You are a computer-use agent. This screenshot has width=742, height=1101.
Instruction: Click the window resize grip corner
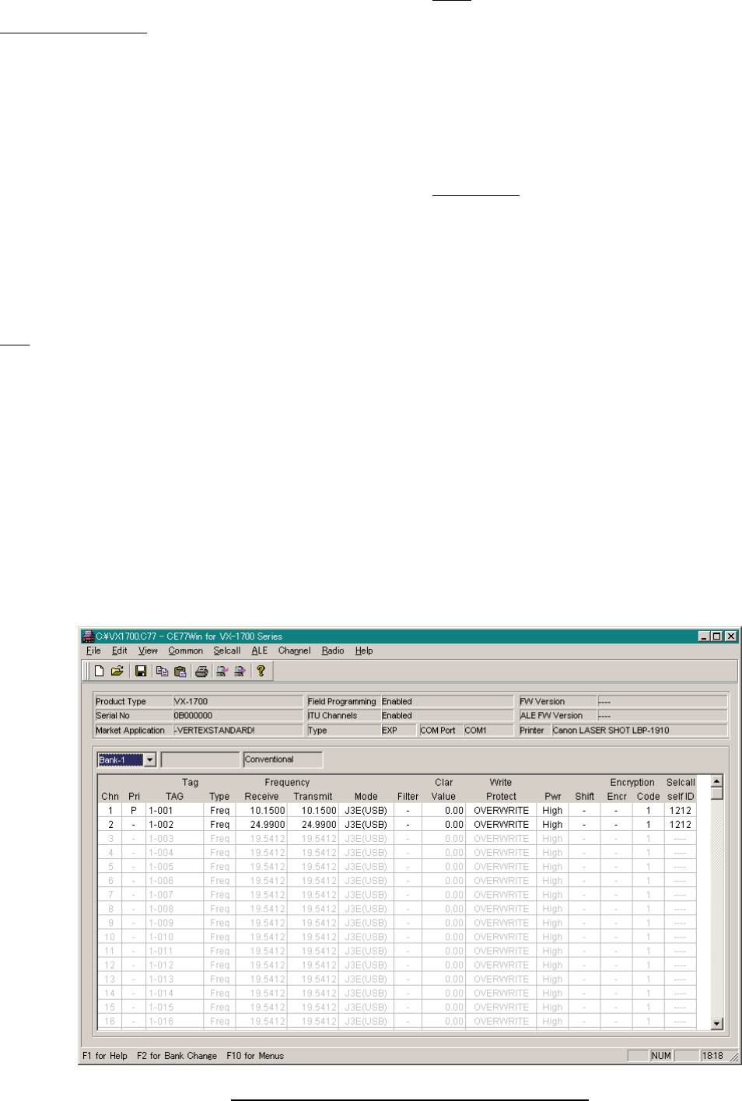(x=733, y=1057)
